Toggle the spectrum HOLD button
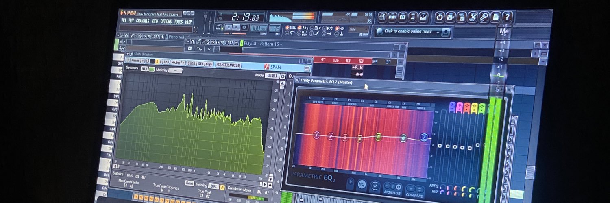The image size is (610, 203). (144, 68)
